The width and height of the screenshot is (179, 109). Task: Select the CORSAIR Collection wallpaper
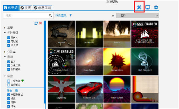point(145,34)
